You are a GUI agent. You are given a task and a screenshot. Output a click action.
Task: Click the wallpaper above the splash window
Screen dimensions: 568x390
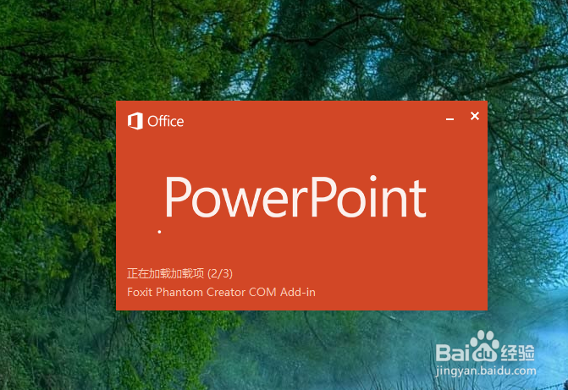pos(301,51)
